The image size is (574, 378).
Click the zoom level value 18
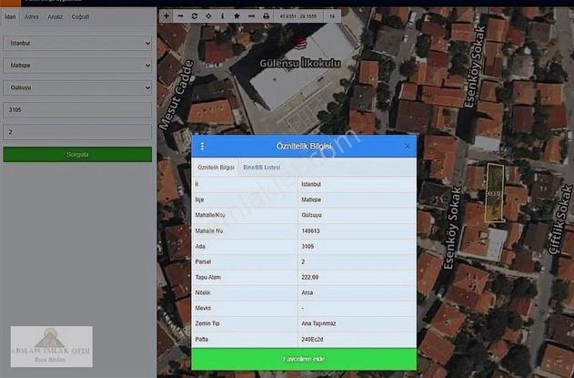click(332, 16)
